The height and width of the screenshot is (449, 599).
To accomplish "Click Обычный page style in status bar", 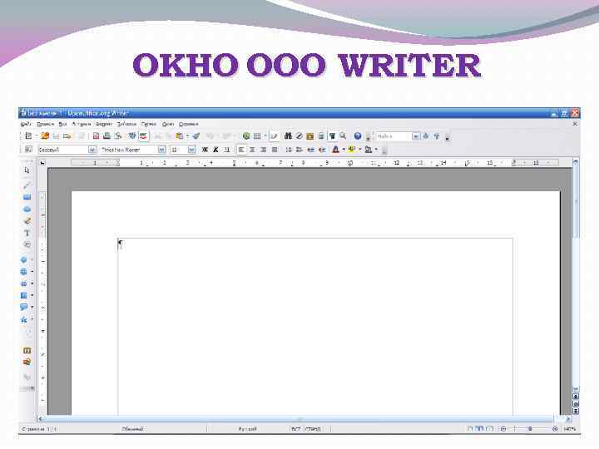I will pyautogui.click(x=132, y=429).
